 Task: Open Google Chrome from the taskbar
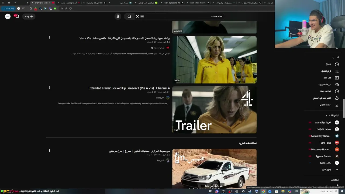point(263,191)
